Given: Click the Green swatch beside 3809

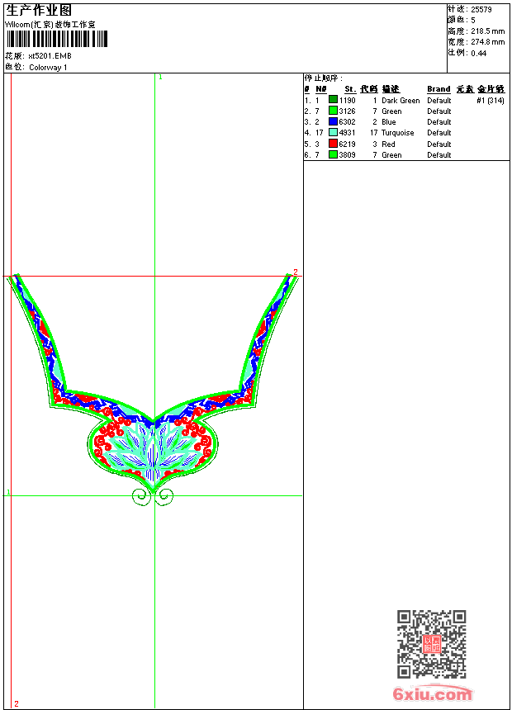Looking at the screenshot, I should pos(333,154).
